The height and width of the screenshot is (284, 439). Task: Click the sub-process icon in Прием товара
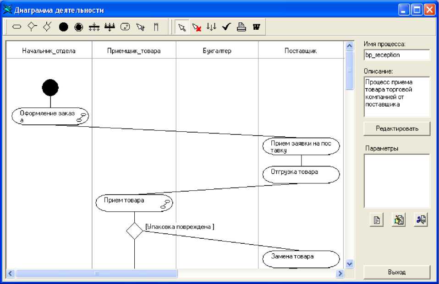165,204
